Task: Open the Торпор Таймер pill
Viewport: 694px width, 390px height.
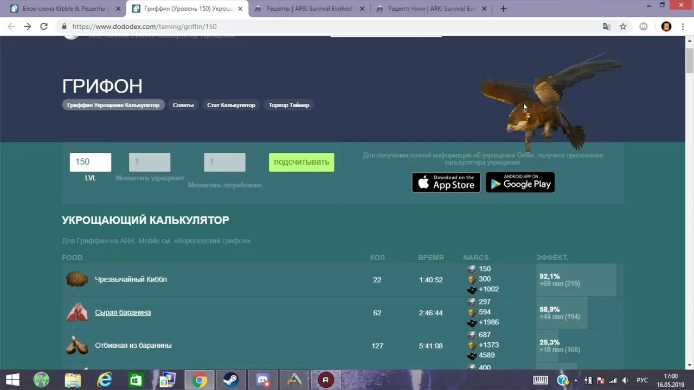Action: (x=289, y=105)
